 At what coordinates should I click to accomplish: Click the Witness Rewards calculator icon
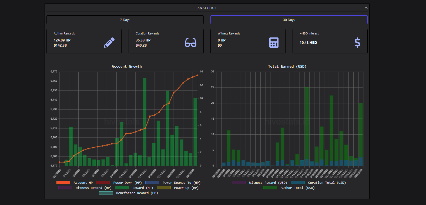(274, 43)
